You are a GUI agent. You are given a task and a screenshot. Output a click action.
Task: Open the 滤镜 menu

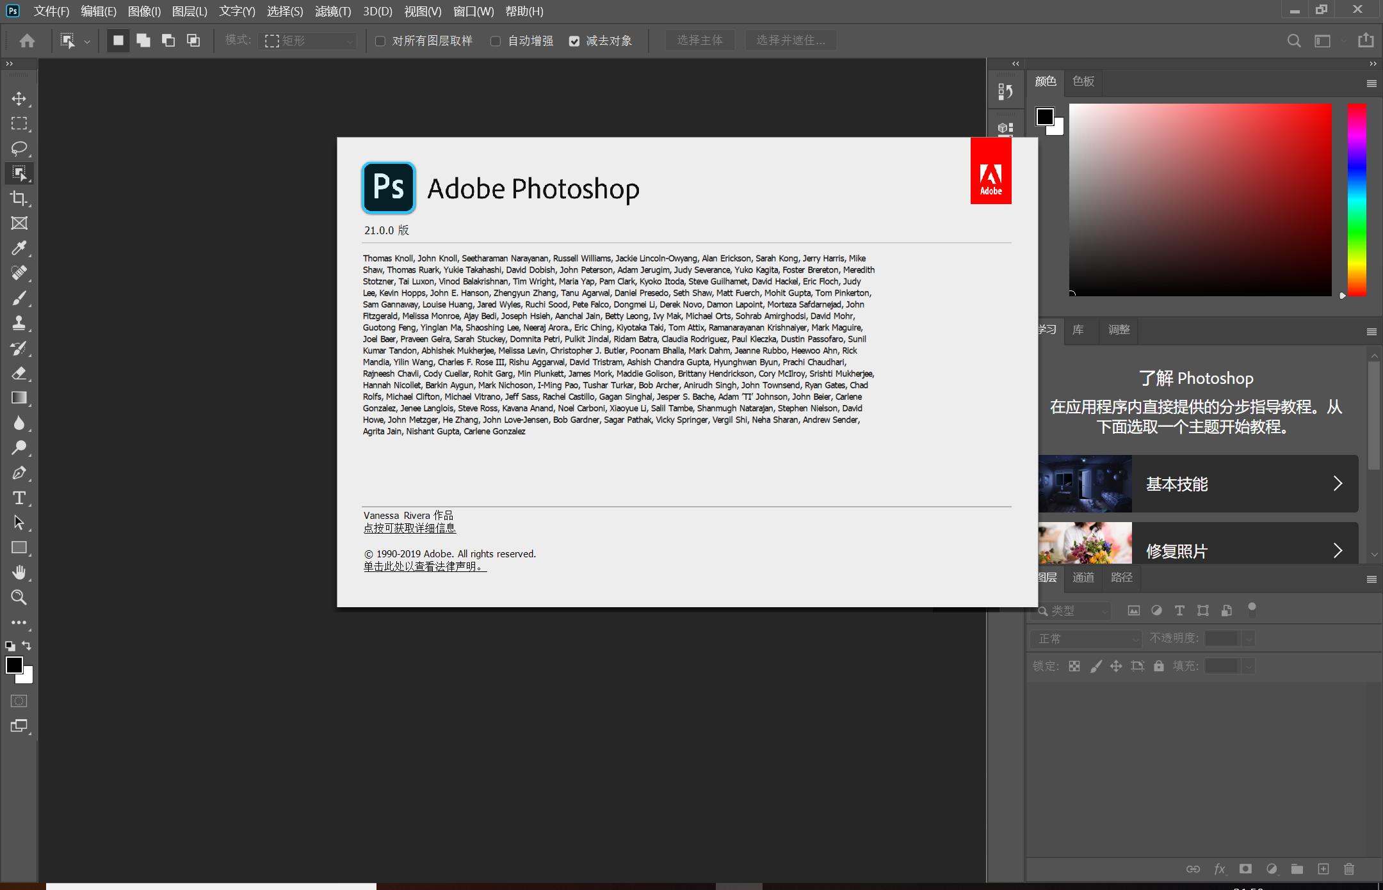point(332,11)
